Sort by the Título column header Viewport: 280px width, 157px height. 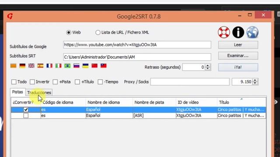click(241, 102)
